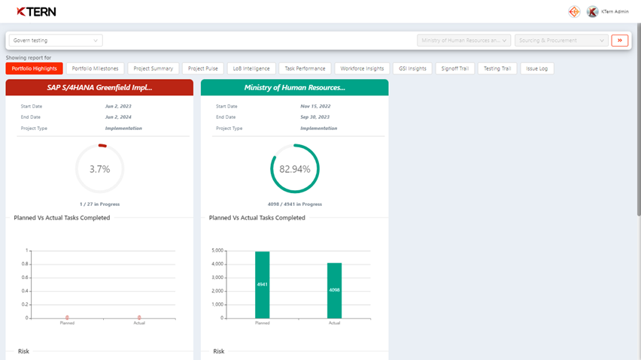The image size is (641, 360).
Task: View the Workforce Insights tab
Action: [362, 68]
